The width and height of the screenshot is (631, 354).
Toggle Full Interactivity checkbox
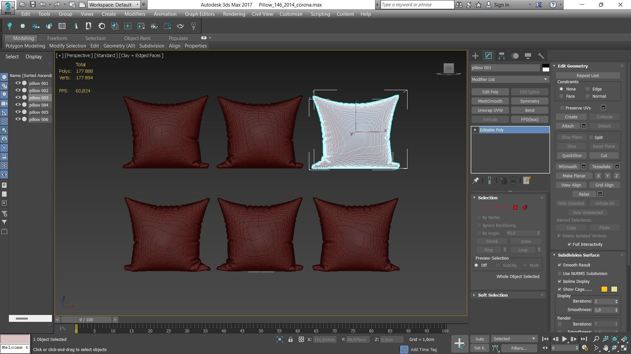(570, 244)
